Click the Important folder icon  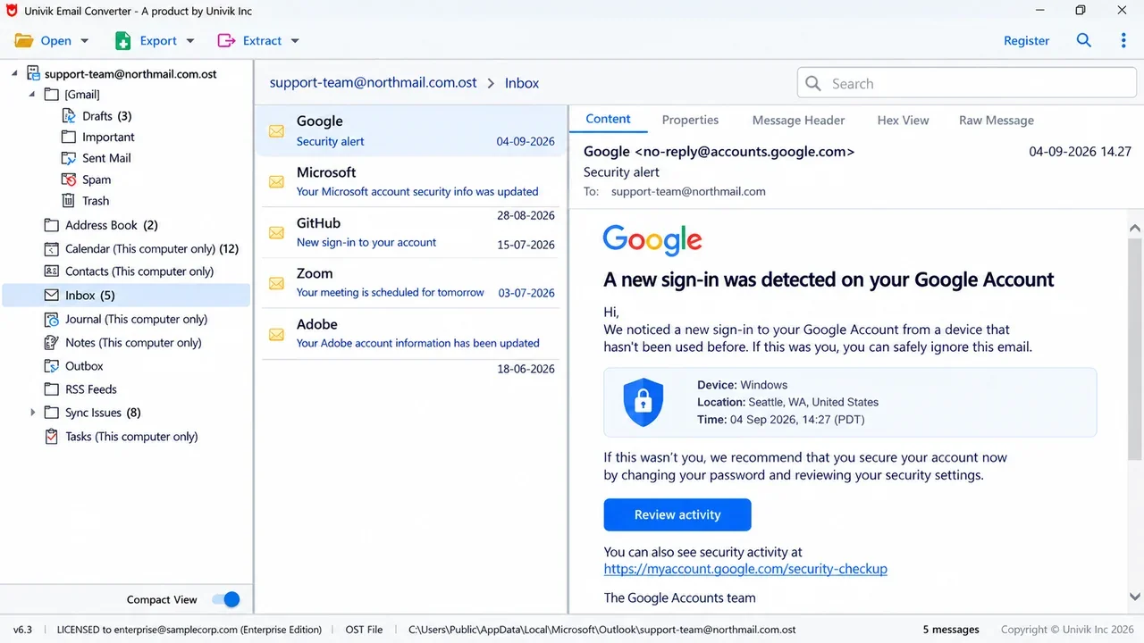pos(69,137)
